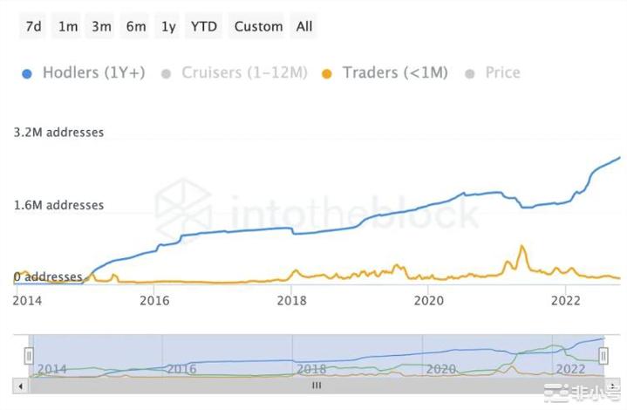The height and width of the screenshot is (410, 627).
Task: Click the orange Traders legend dot
Action: pos(327,73)
